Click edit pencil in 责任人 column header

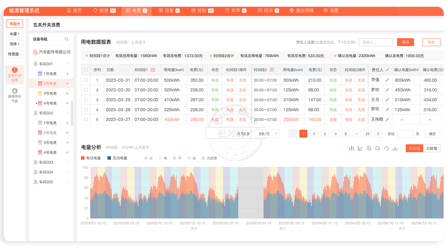387,70
